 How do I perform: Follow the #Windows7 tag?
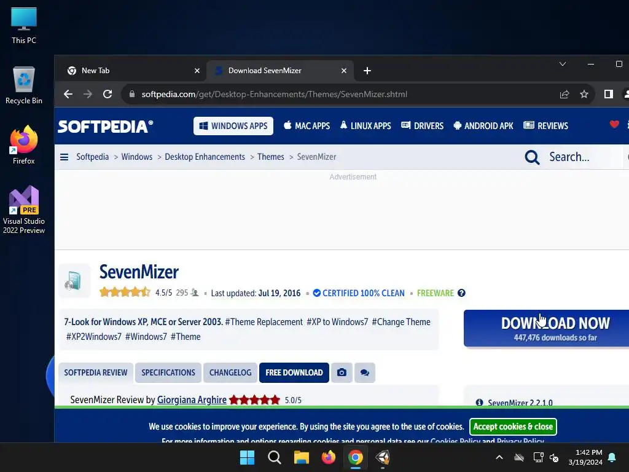pyautogui.click(x=146, y=337)
